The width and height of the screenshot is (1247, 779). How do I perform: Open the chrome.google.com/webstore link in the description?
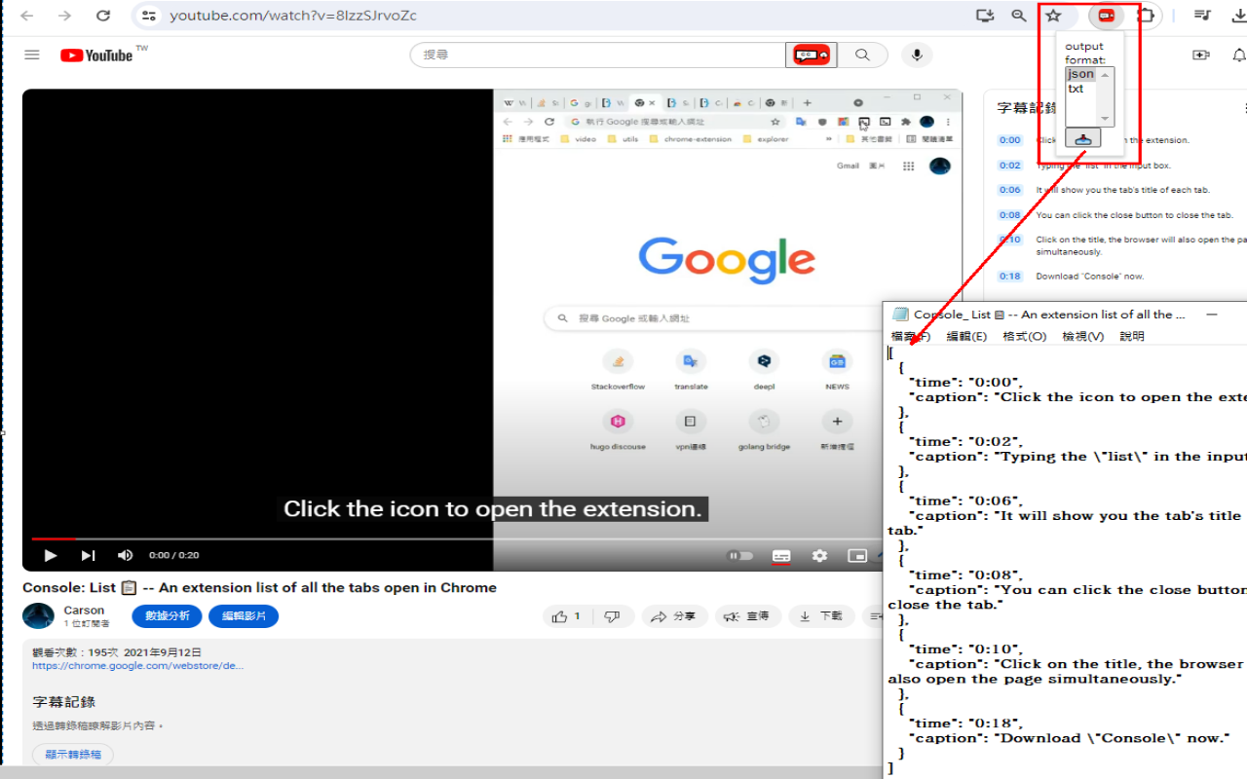138,665
